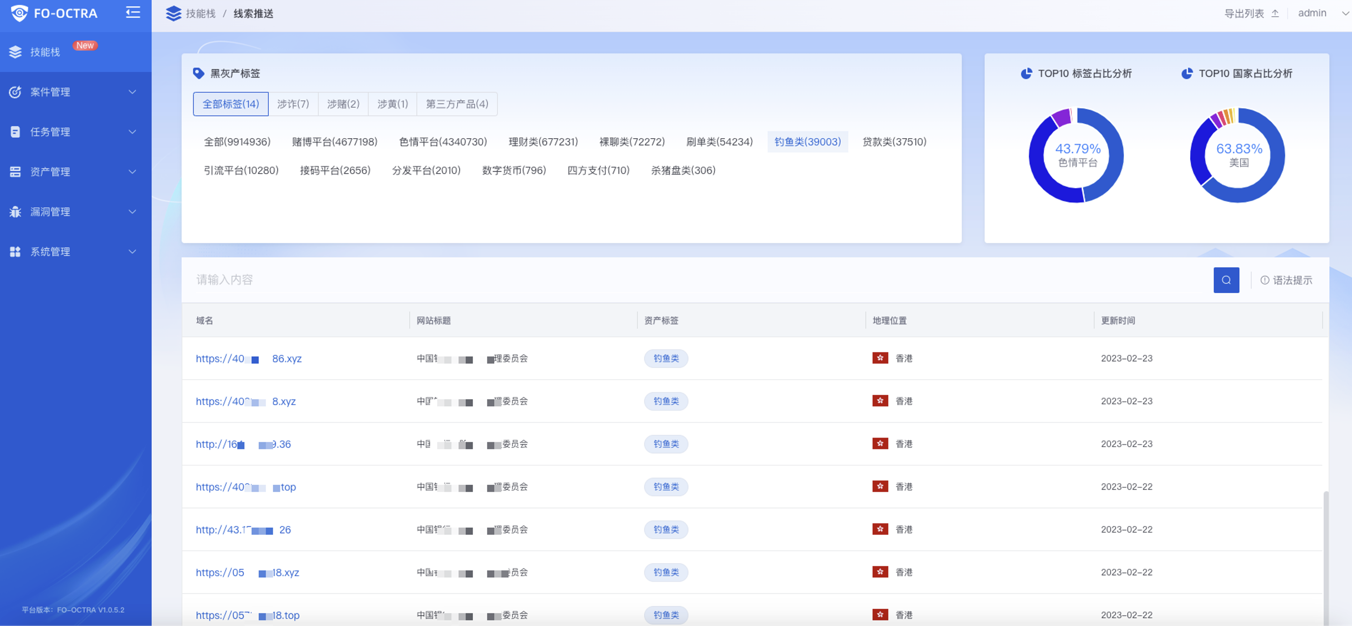Click the pie icon next to TOP10 标签占比分析
Screen dimensions: 1352x626
1026,73
